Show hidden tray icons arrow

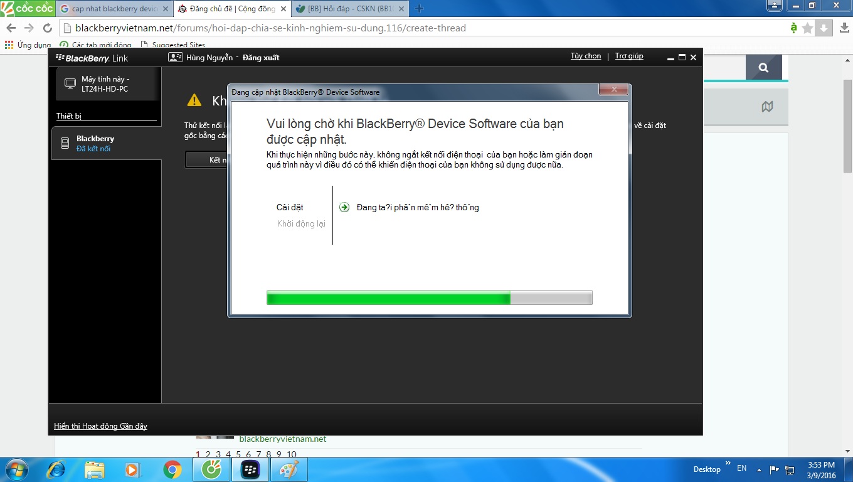pyautogui.click(x=760, y=469)
